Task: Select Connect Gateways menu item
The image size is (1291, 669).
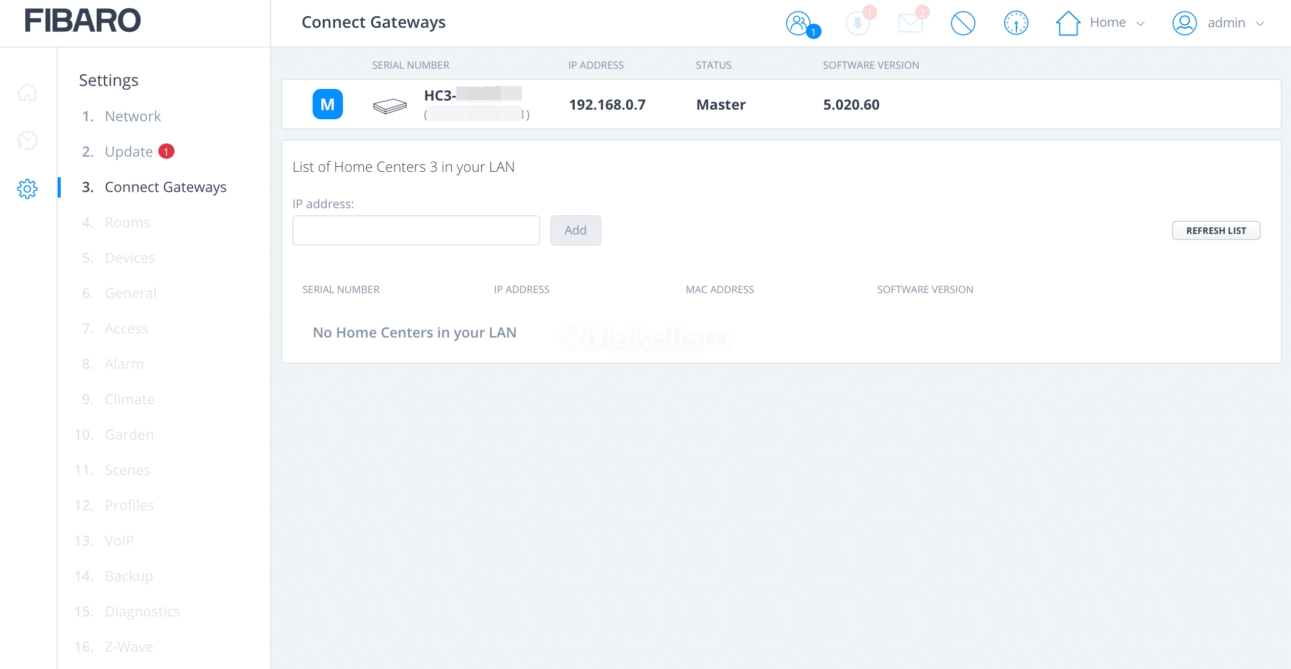Action: 165,187
